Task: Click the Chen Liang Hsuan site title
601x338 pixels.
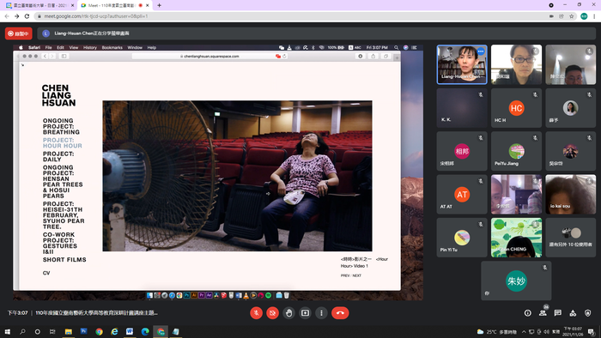Action: (x=58, y=95)
